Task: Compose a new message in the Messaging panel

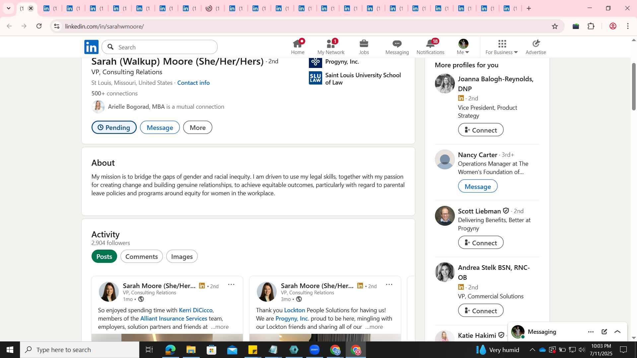Action: tap(604, 332)
